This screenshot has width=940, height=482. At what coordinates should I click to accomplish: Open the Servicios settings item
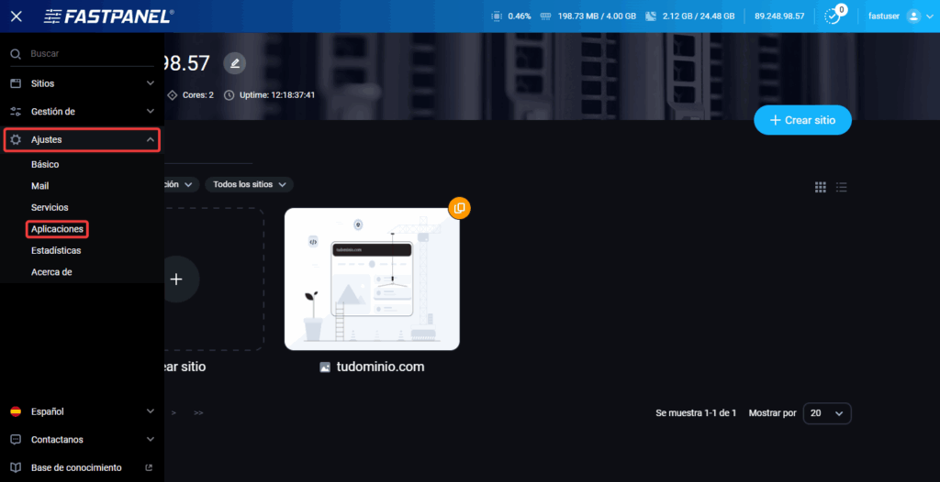coord(50,207)
